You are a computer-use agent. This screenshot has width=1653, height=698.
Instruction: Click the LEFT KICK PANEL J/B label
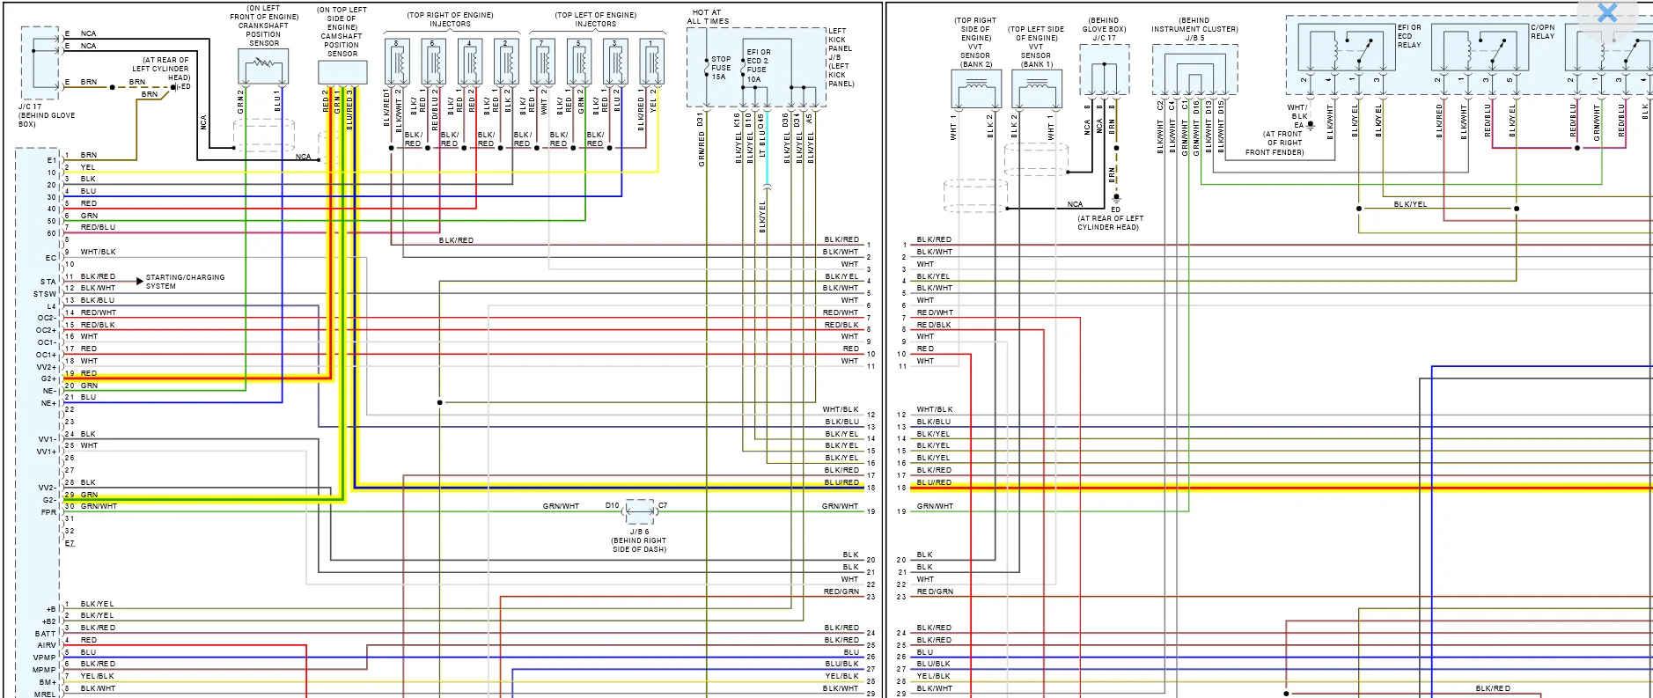tap(841, 57)
